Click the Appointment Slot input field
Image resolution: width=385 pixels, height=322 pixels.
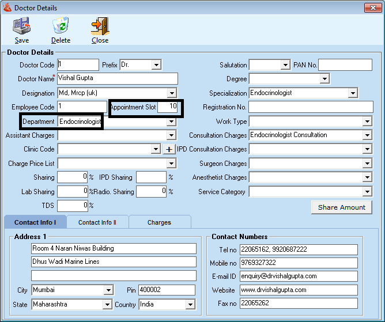pyautogui.click(x=168, y=107)
